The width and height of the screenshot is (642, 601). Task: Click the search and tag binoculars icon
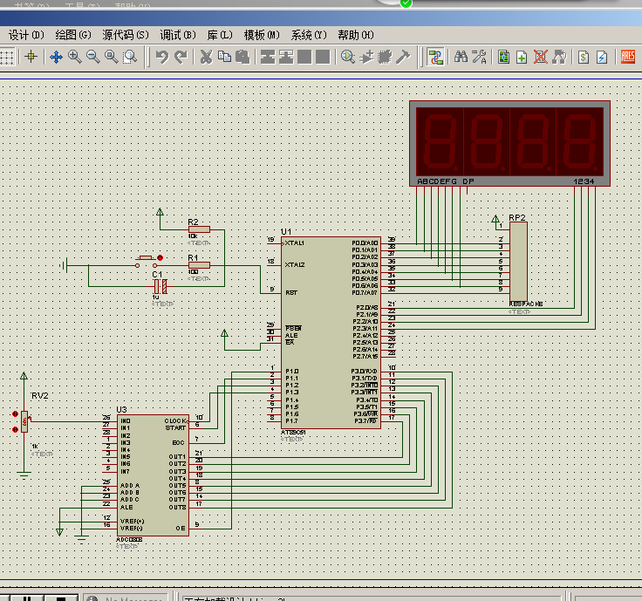coord(461,57)
